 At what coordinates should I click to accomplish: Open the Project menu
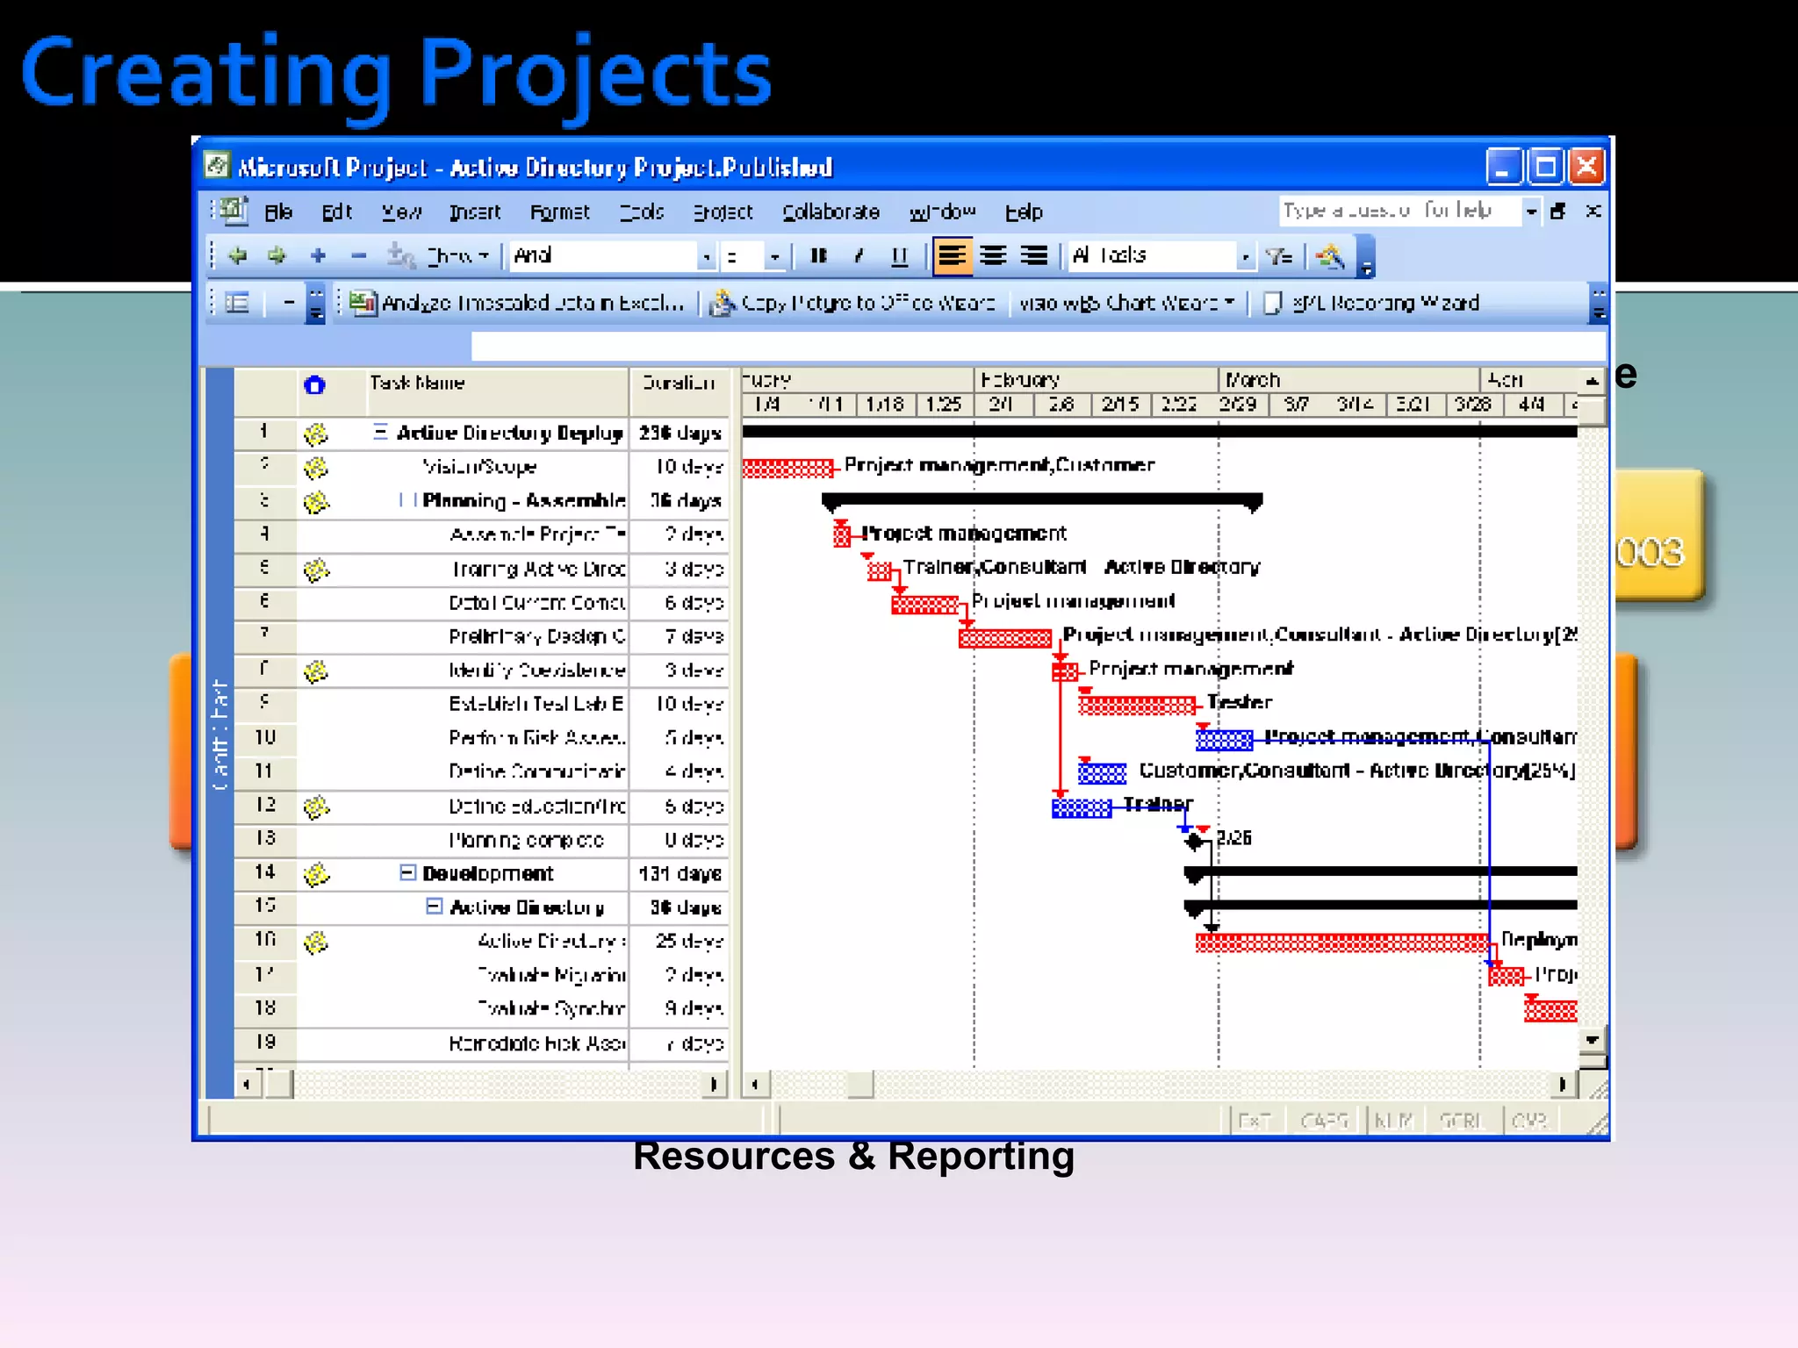tap(723, 212)
